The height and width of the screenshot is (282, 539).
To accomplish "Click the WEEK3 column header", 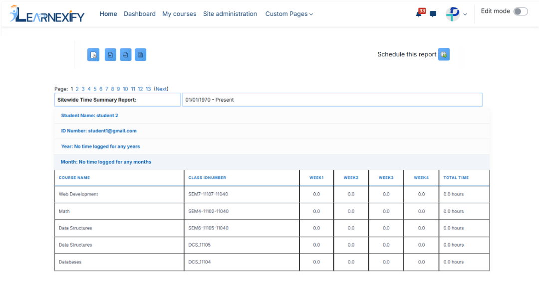I will coord(386,178).
